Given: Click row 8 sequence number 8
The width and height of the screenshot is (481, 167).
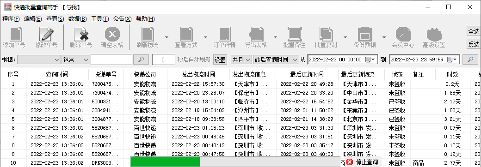Looking at the screenshot, I should [13, 146].
